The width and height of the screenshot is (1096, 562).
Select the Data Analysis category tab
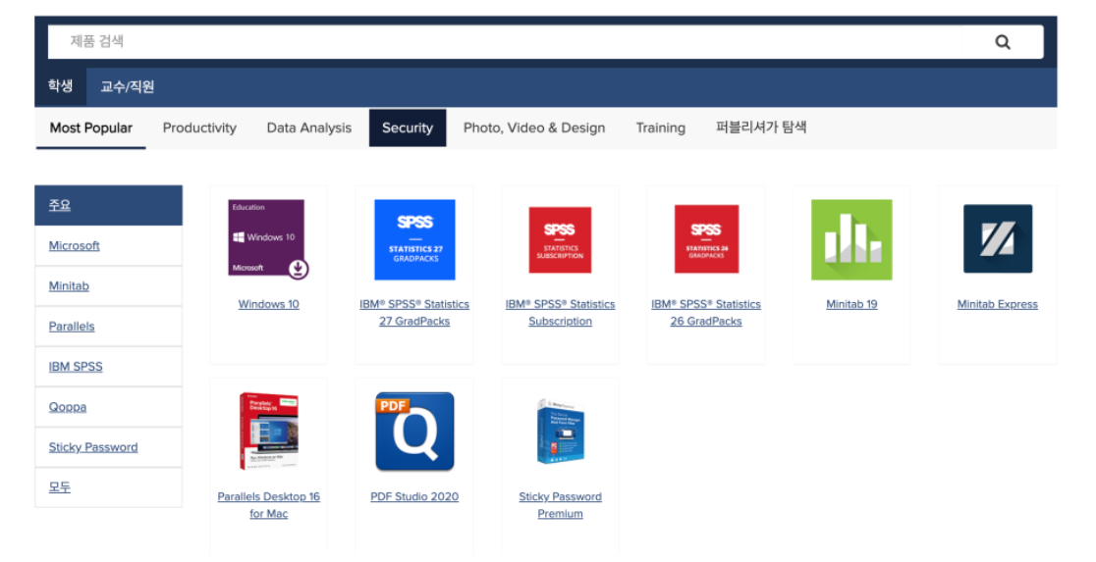[309, 128]
